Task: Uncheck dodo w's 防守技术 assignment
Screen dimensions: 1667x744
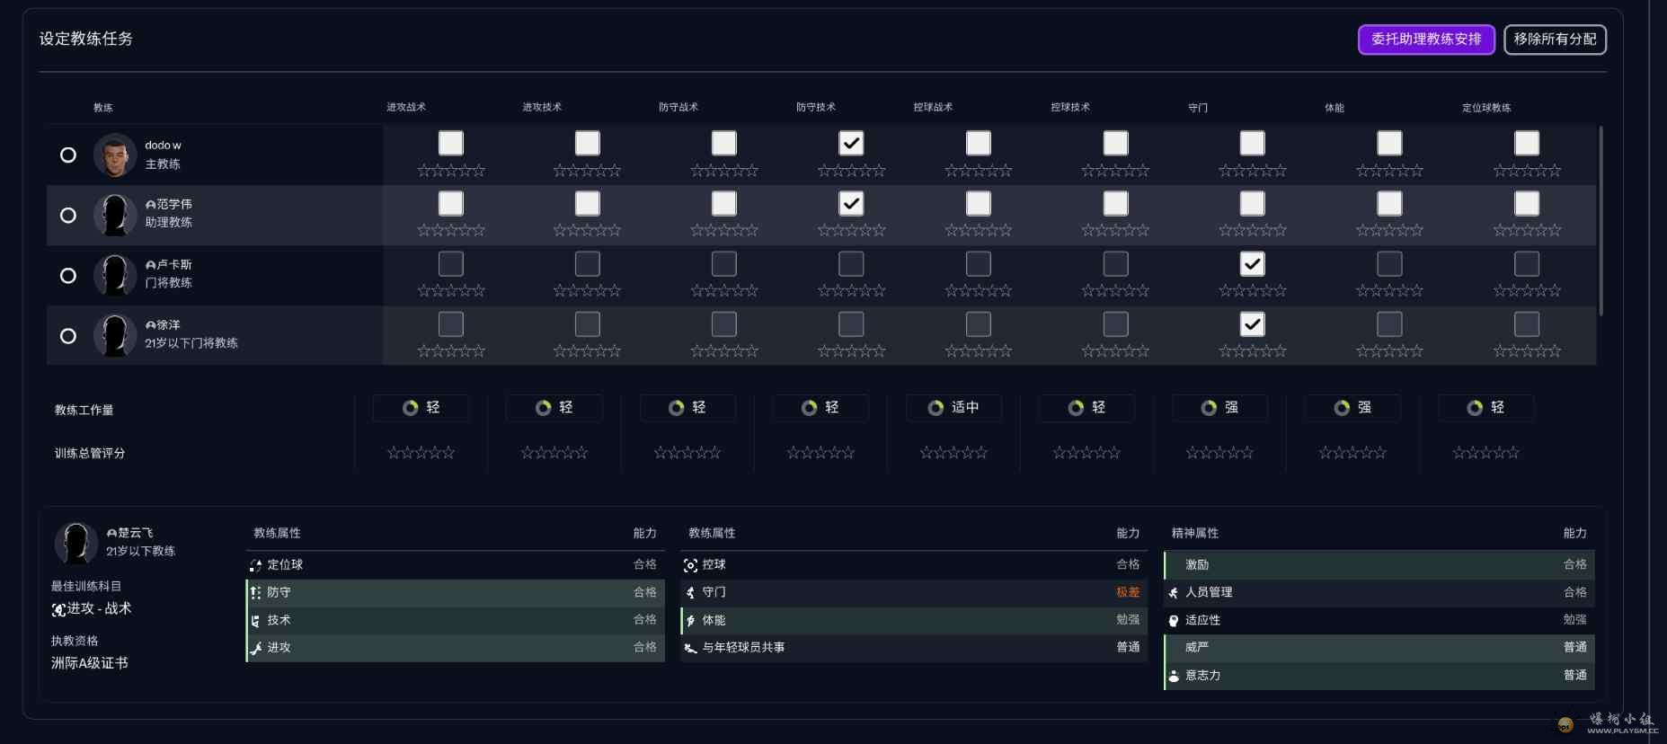Action: click(850, 144)
